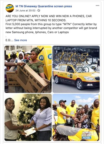Open the 24 June at 20:02 timestamp
The height and width of the screenshot is (144, 104).
(25, 11)
